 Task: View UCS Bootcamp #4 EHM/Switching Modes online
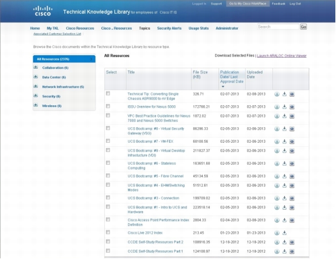click(292, 186)
